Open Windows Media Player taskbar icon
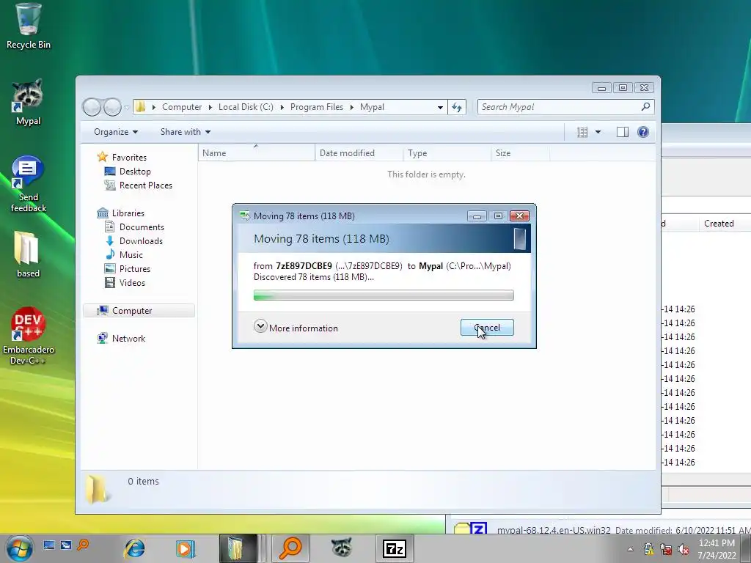This screenshot has height=563, width=751. point(185,548)
